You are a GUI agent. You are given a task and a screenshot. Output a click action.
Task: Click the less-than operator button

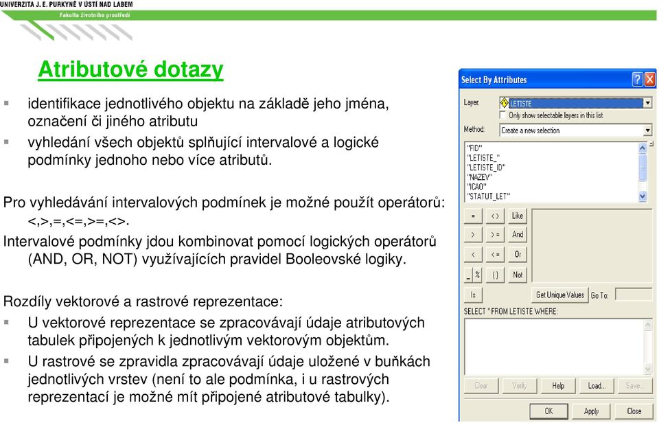click(x=473, y=254)
